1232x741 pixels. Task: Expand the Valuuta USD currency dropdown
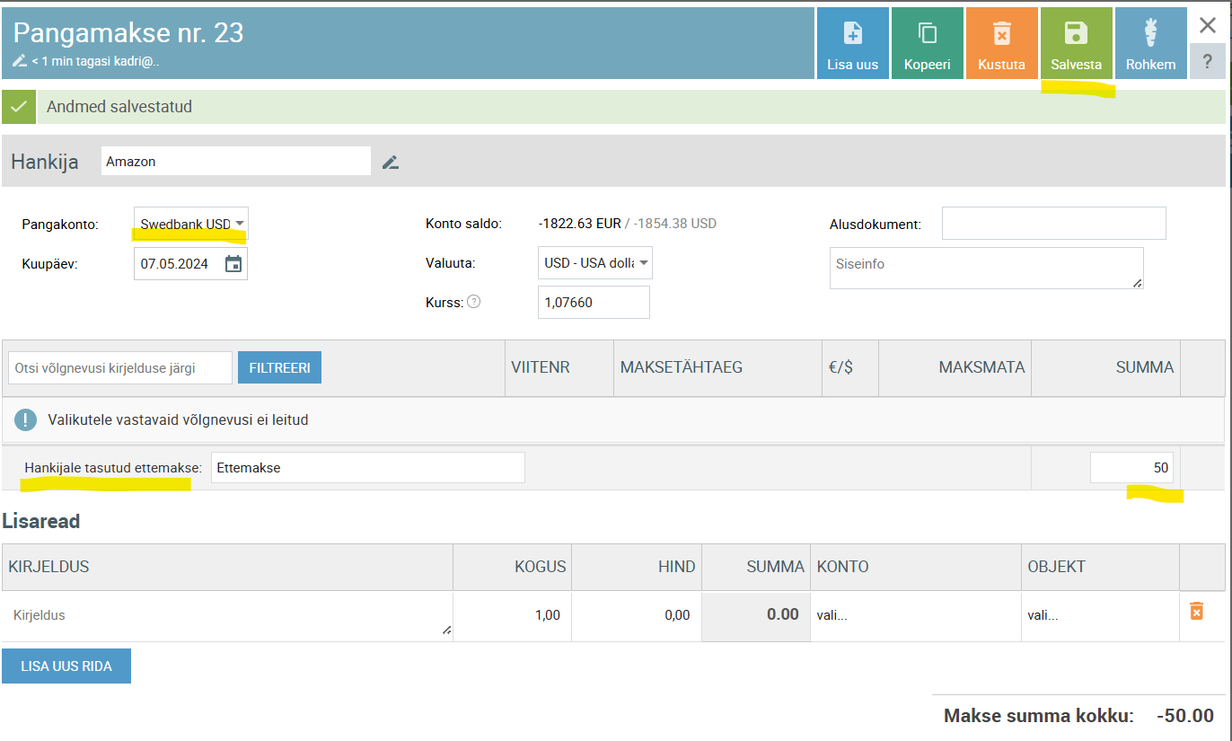click(x=594, y=263)
